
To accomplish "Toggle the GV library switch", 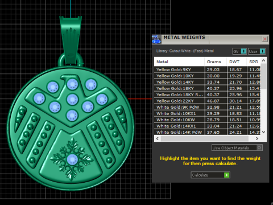I will [x=239, y=51].
